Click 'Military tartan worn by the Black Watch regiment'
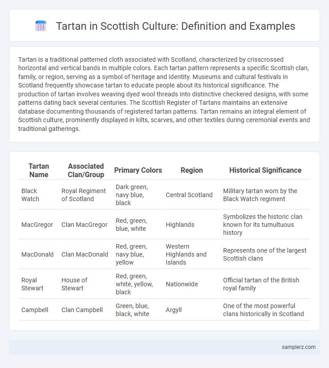Viewport: 329px width, 368px height. point(265,195)
